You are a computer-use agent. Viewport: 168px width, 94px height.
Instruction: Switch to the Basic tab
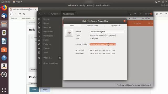click(72, 26)
